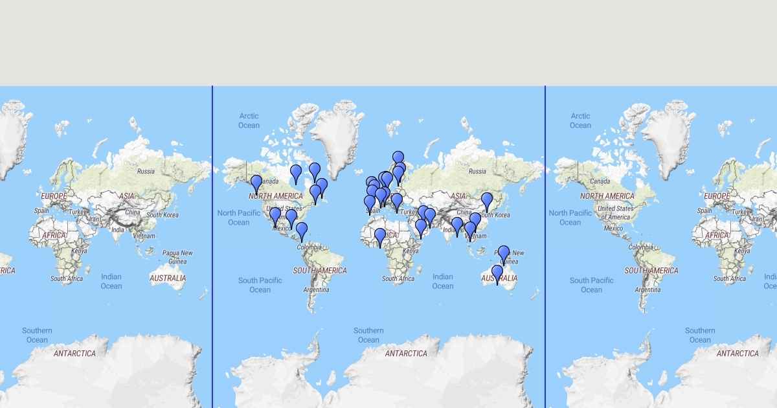Select the marker on the Arabian Peninsula
Screen dimensions: 777x408
[421, 227]
